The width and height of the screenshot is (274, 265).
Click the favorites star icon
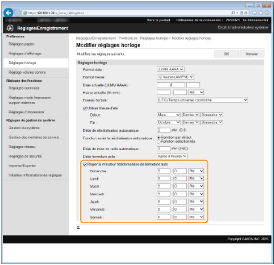[261, 13]
